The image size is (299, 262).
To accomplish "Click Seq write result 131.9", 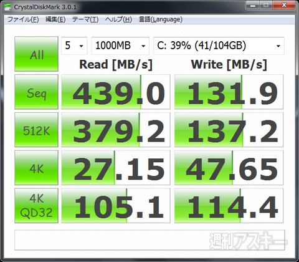I will (x=229, y=92).
